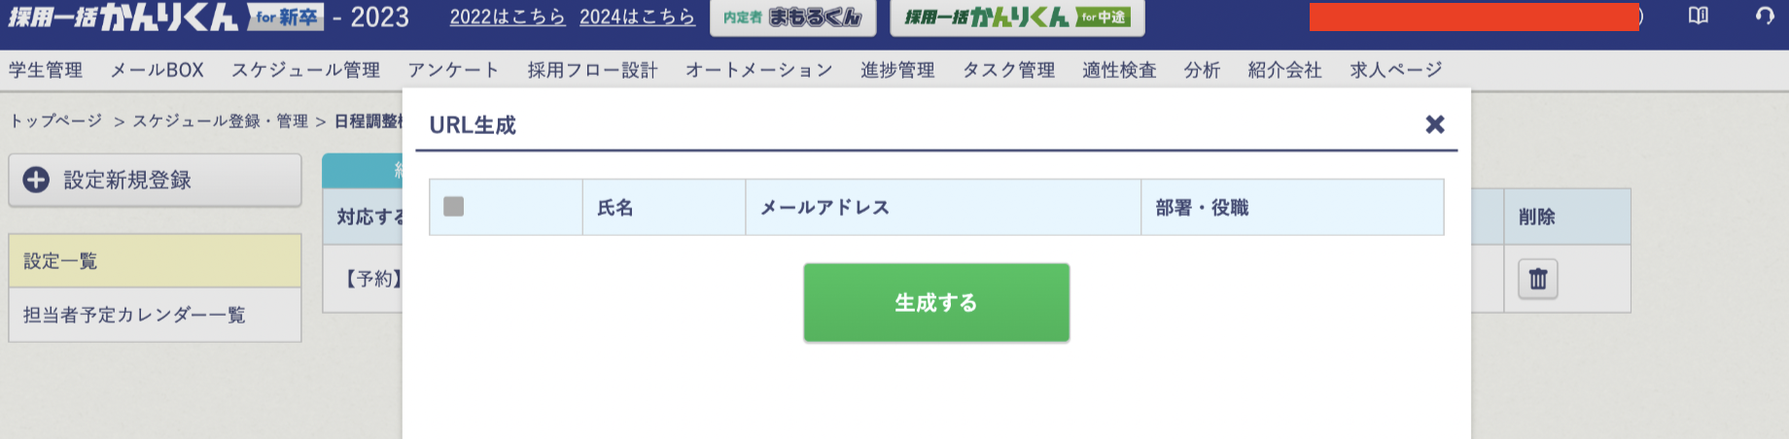Image resolution: width=1789 pixels, height=439 pixels.
Task: Open the かんりくん for 中途 logo button
Action: pos(1017,17)
